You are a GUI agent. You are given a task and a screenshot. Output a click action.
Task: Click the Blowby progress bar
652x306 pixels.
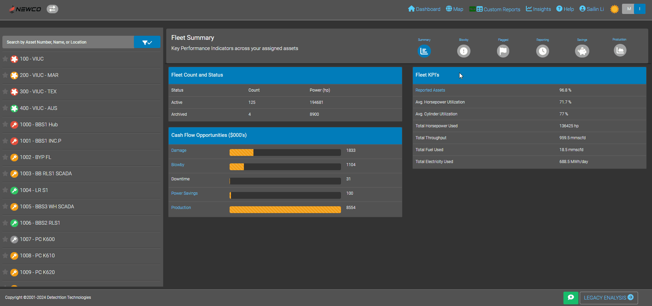point(285,167)
